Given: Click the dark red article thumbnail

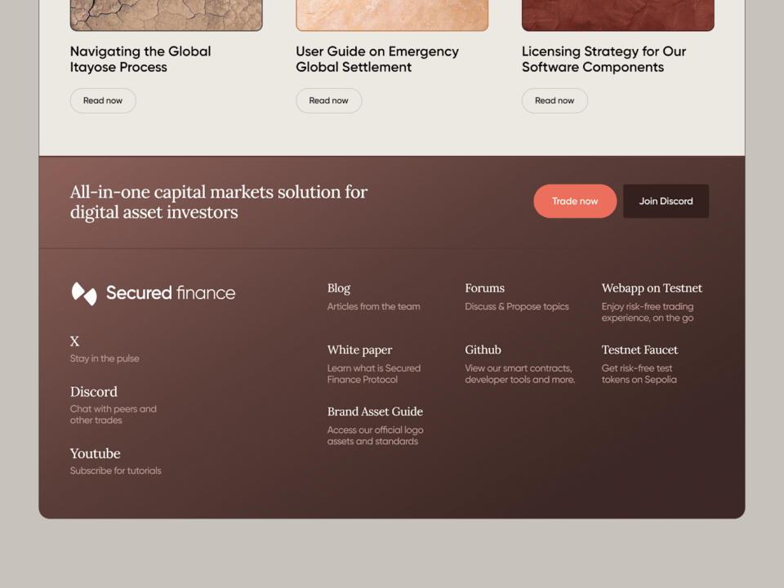Looking at the screenshot, I should click(x=617, y=15).
